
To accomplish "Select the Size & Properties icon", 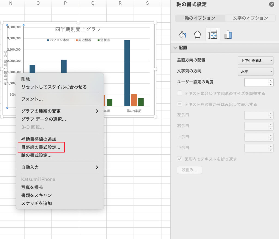I will pos(213,35).
